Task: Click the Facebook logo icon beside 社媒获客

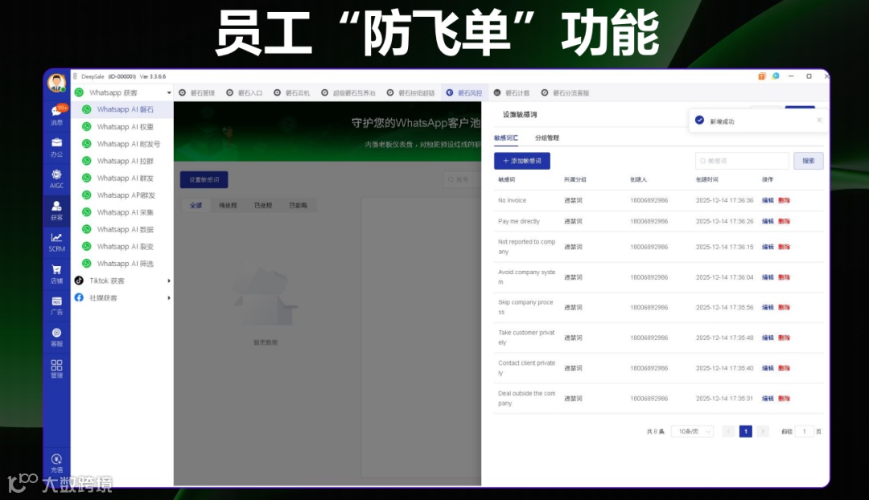Action: coord(79,298)
